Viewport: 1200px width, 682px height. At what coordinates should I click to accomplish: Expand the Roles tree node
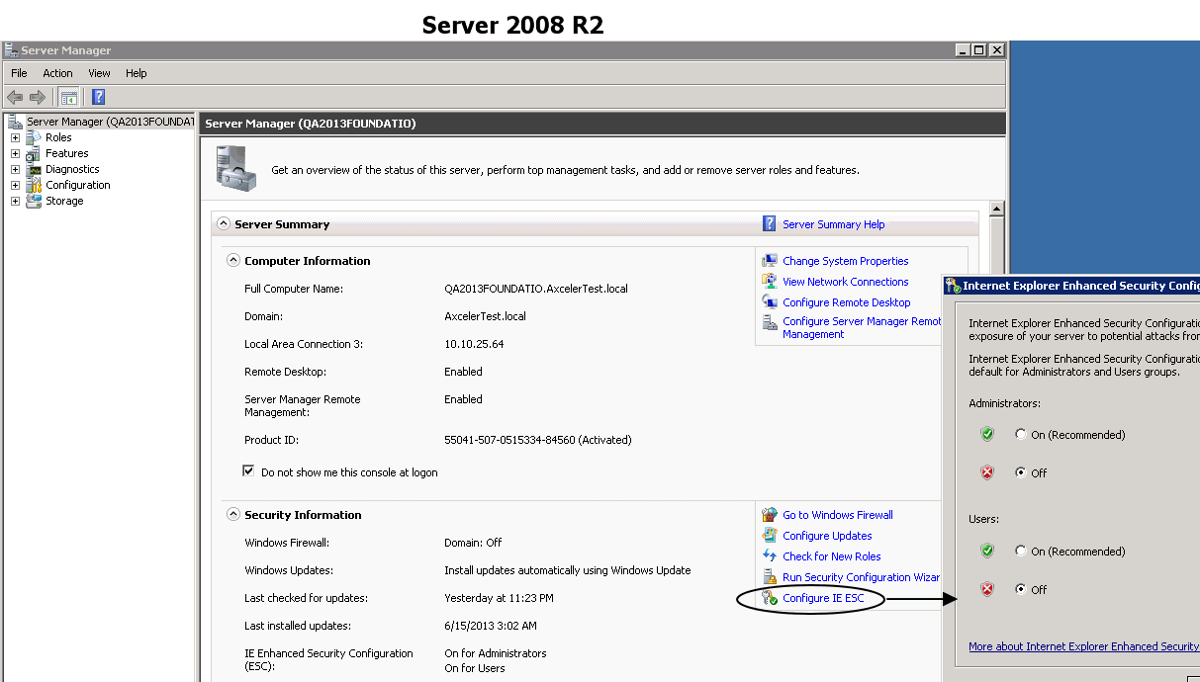(14, 136)
